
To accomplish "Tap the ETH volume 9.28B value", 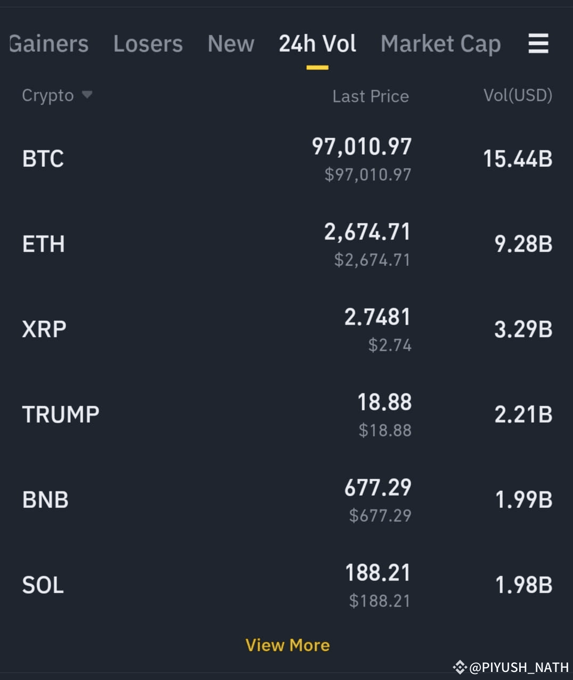I will (523, 244).
